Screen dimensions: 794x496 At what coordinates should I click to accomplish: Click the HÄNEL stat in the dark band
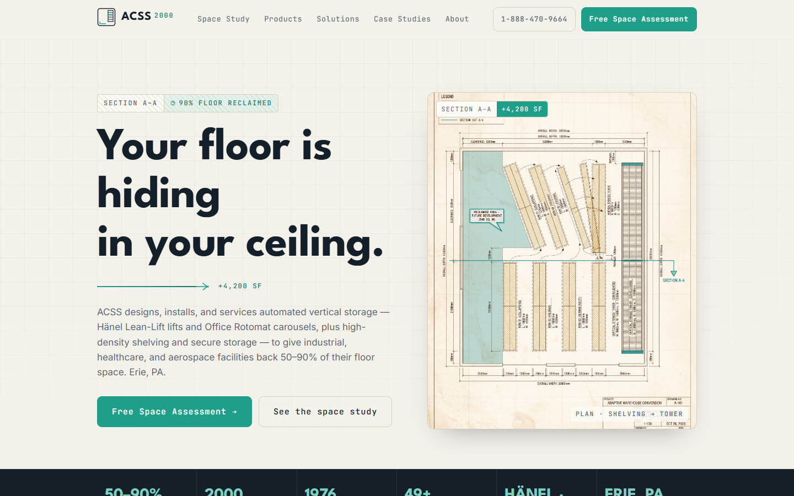point(534,490)
